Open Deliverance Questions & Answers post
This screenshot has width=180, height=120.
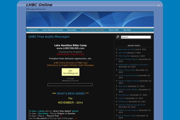point(133,65)
